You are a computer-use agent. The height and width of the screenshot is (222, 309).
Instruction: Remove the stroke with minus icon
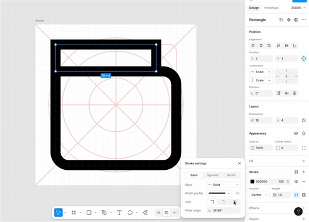(x=304, y=182)
